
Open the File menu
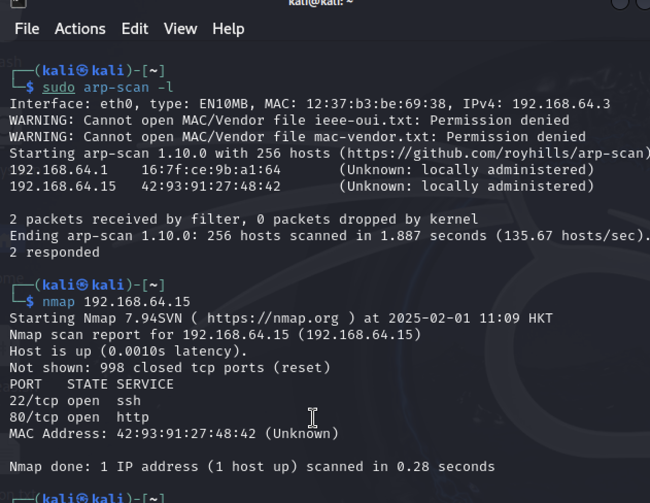[x=27, y=29]
